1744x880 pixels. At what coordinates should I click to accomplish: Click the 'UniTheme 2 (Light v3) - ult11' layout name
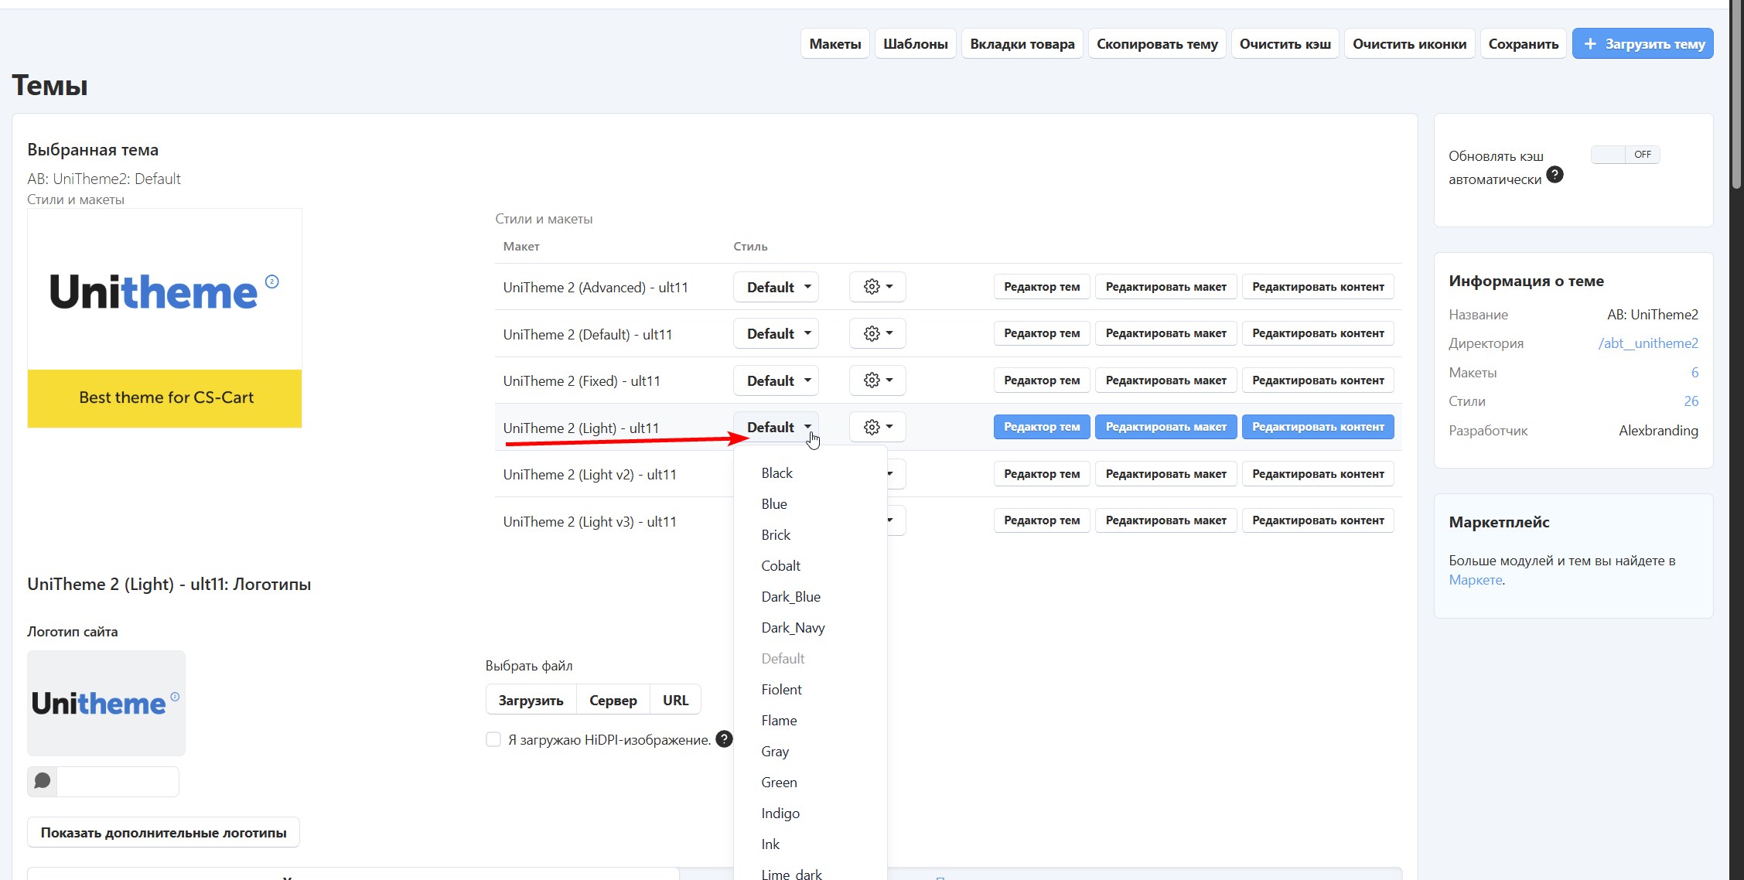(x=589, y=521)
